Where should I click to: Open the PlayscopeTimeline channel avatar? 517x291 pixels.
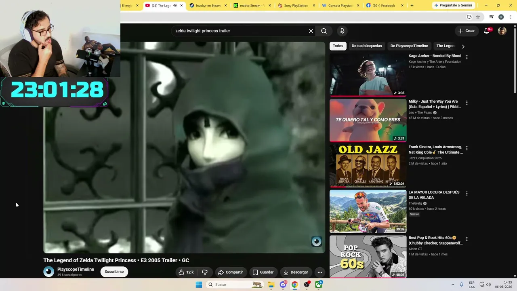[48, 272]
